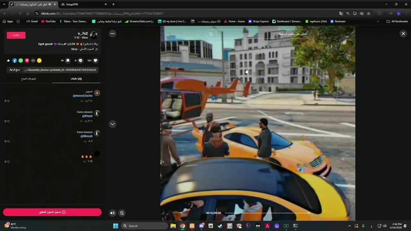Like the video with the heart icon
Viewport: 411px width, 231px height.
tap(95, 60)
